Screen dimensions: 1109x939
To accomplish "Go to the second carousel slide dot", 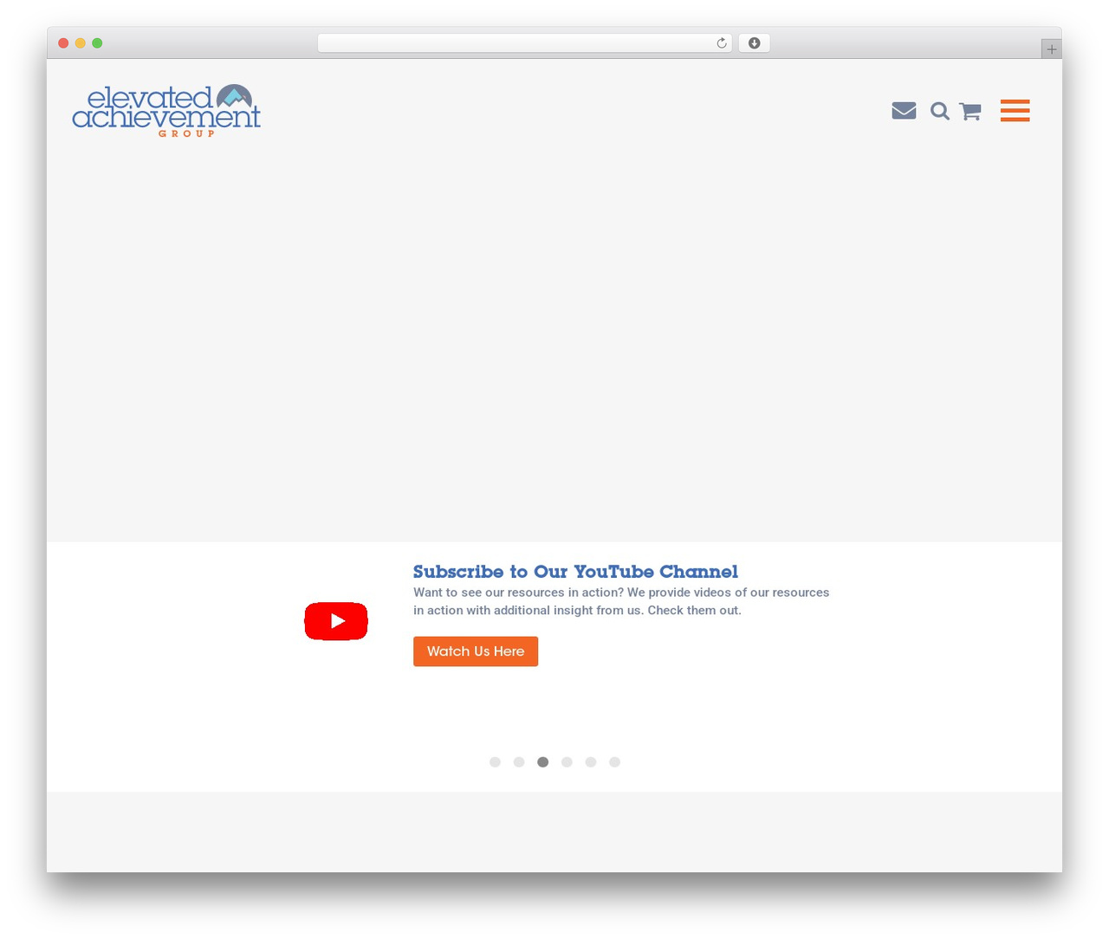I will pyautogui.click(x=519, y=762).
